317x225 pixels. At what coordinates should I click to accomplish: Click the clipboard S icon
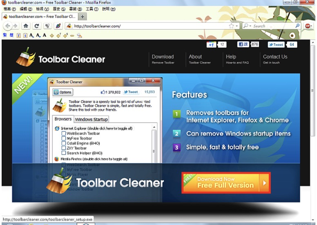[x=25, y=36]
